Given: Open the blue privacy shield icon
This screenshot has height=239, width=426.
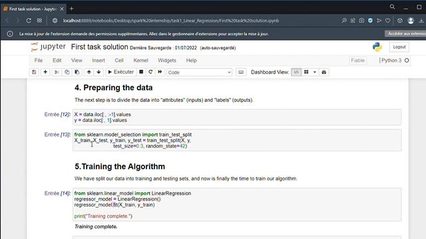Looking at the screenshot, I should click(x=370, y=21).
